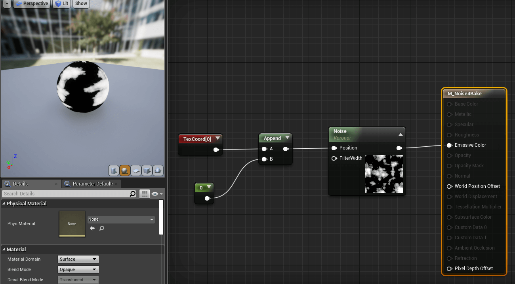Open the Phys Material None dropdown
This screenshot has height=284, width=515.
point(121,220)
